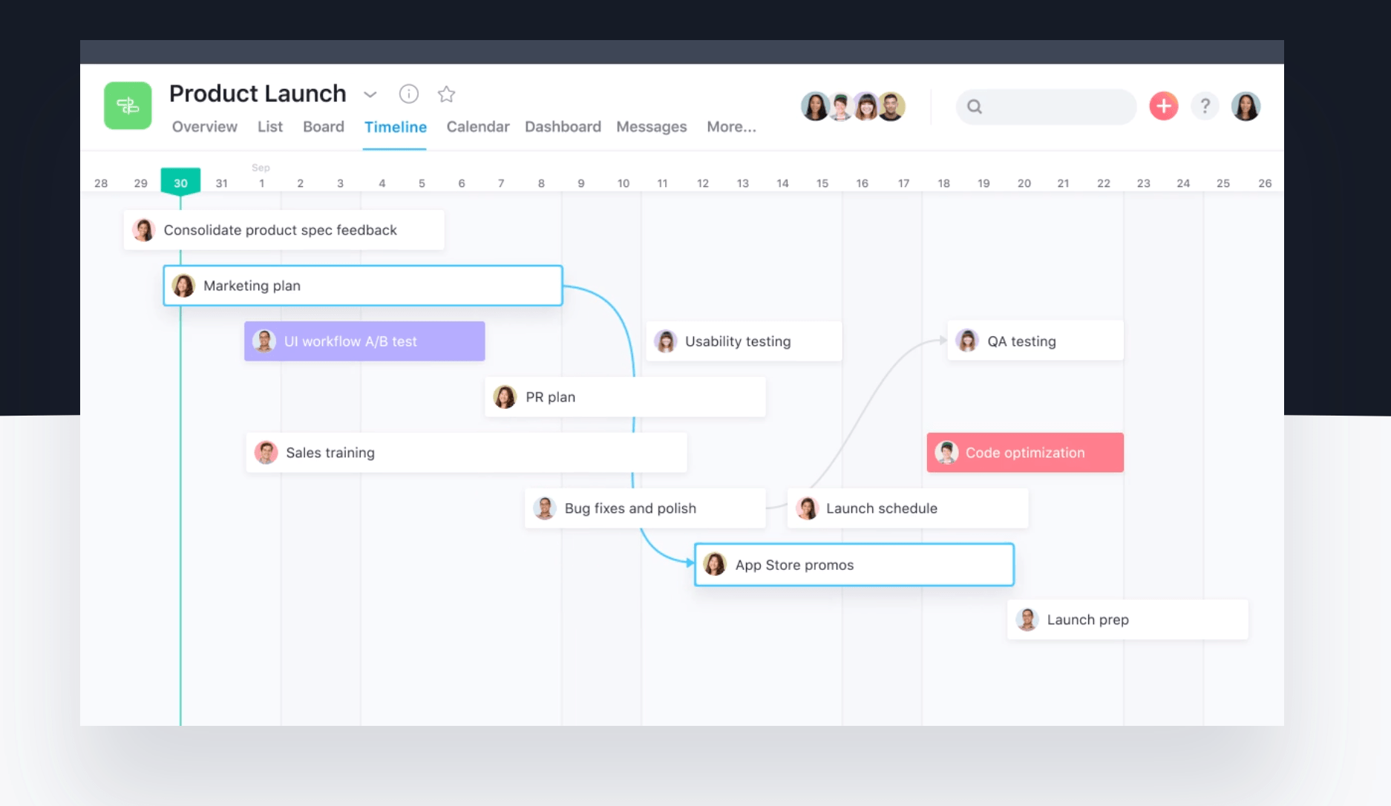This screenshot has height=806, width=1391.
Task: Click the assignee avatar on Marketing plan
Action: (x=183, y=285)
